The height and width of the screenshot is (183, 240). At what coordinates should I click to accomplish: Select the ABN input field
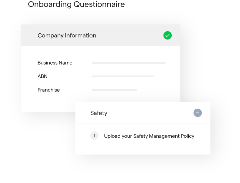click(123, 76)
